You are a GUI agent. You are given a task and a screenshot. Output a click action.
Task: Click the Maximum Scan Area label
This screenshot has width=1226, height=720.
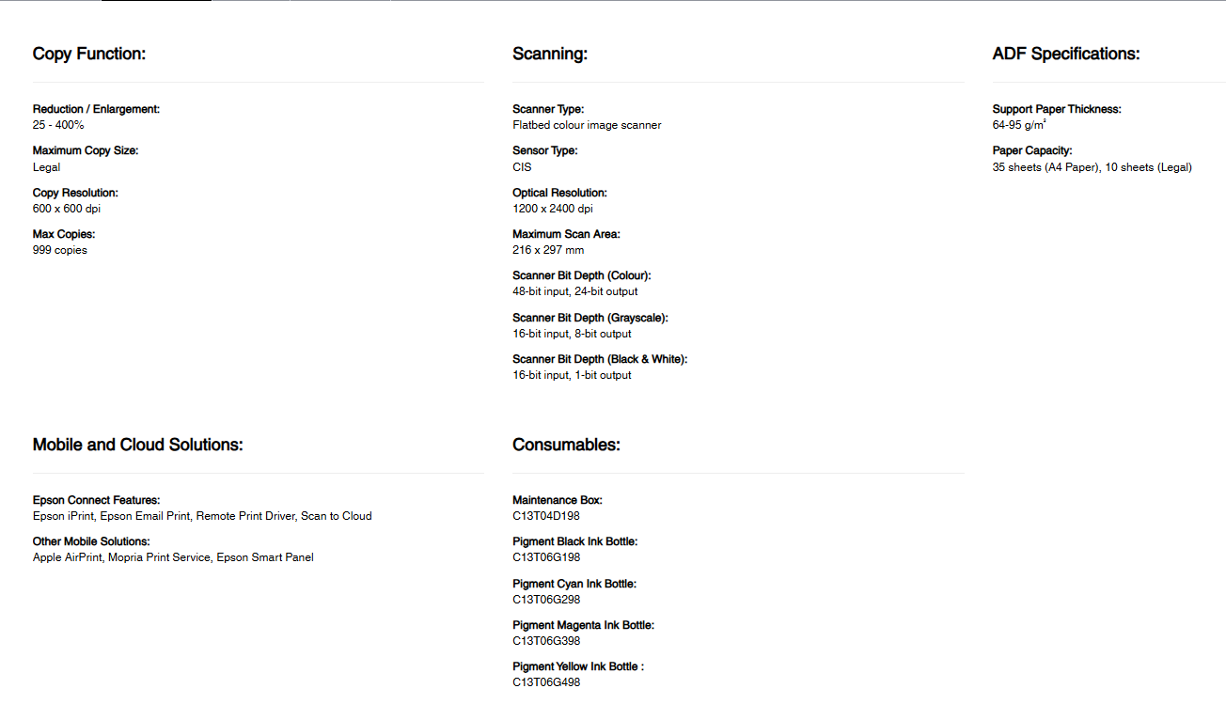(x=566, y=234)
